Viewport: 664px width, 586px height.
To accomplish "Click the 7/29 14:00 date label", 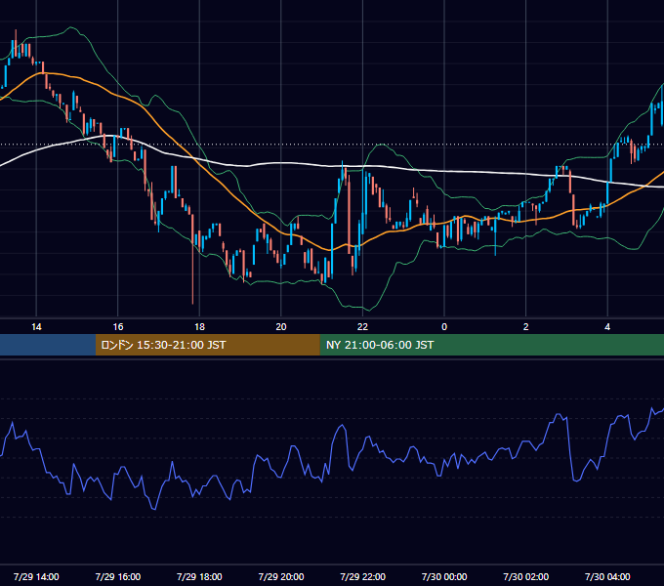I will (x=36, y=576).
